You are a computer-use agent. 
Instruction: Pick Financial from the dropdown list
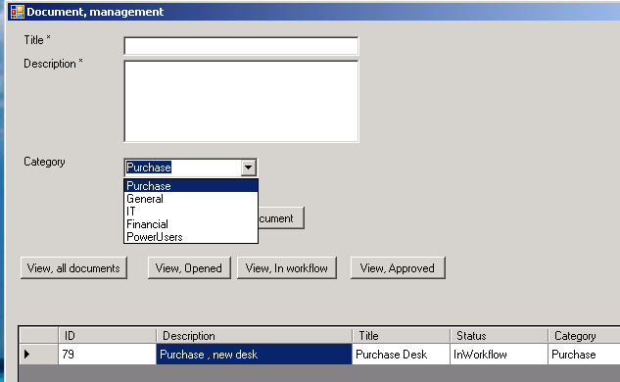click(x=191, y=224)
